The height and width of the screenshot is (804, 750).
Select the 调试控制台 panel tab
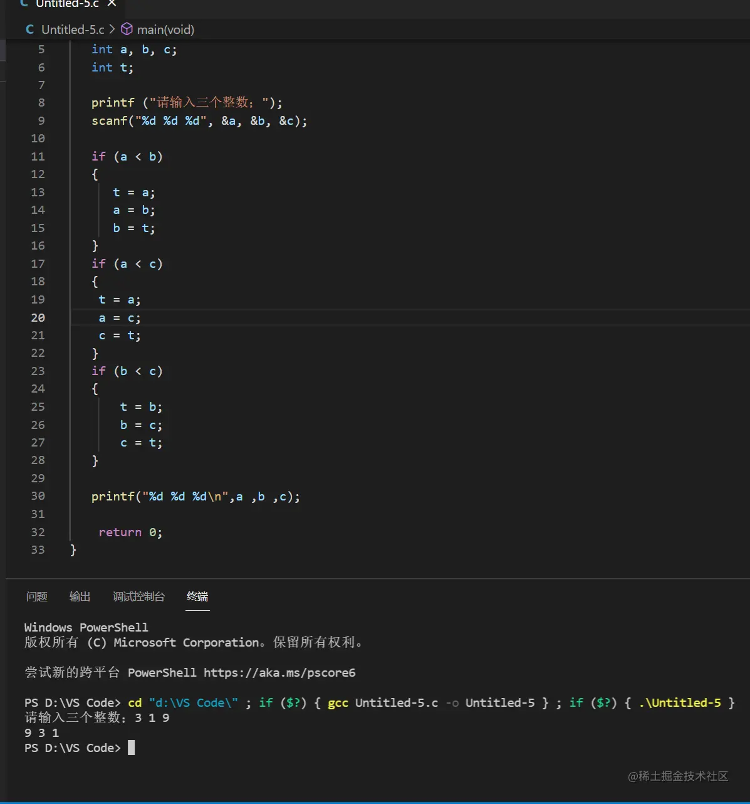tap(138, 596)
